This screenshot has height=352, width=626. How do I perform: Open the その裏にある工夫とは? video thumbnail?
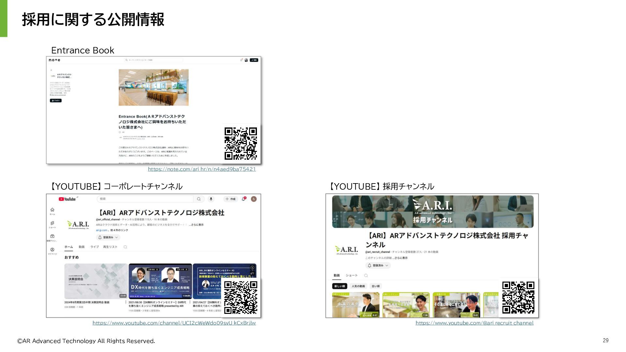click(456, 305)
